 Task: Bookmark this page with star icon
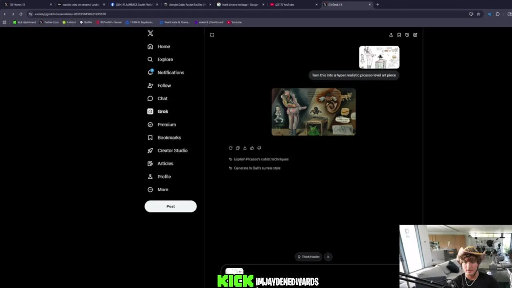click(x=478, y=14)
